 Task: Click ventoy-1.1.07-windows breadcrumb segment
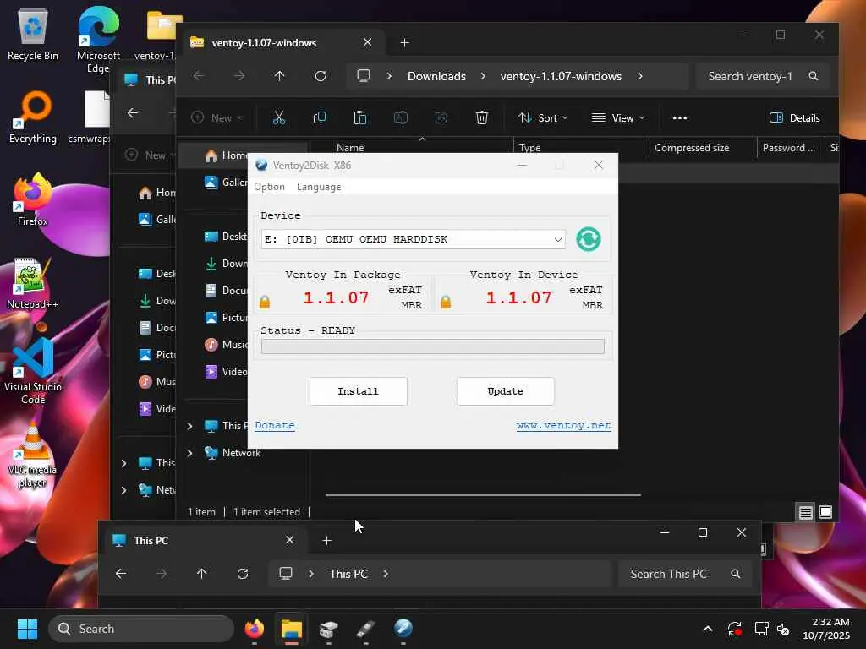tap(561, 76)
